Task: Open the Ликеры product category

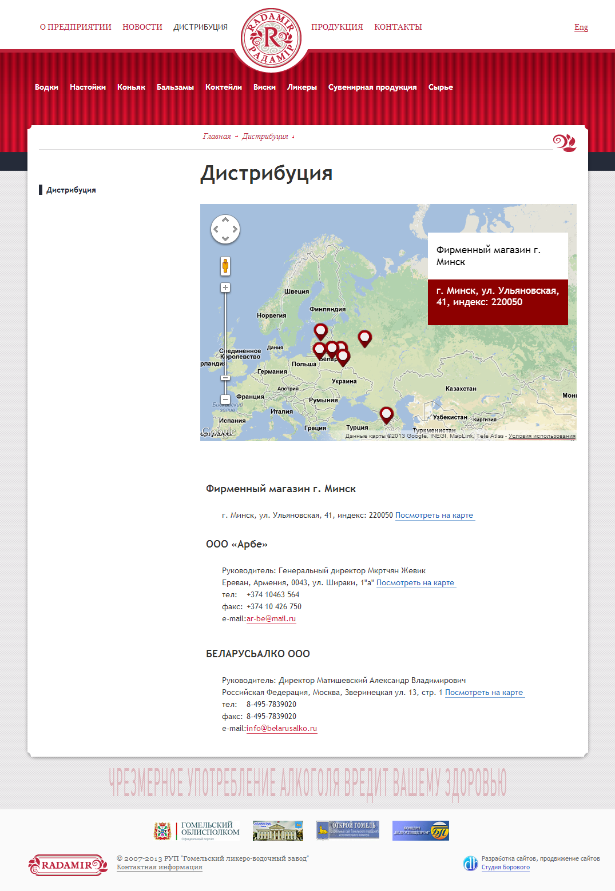Action: (x=302, y=87)
